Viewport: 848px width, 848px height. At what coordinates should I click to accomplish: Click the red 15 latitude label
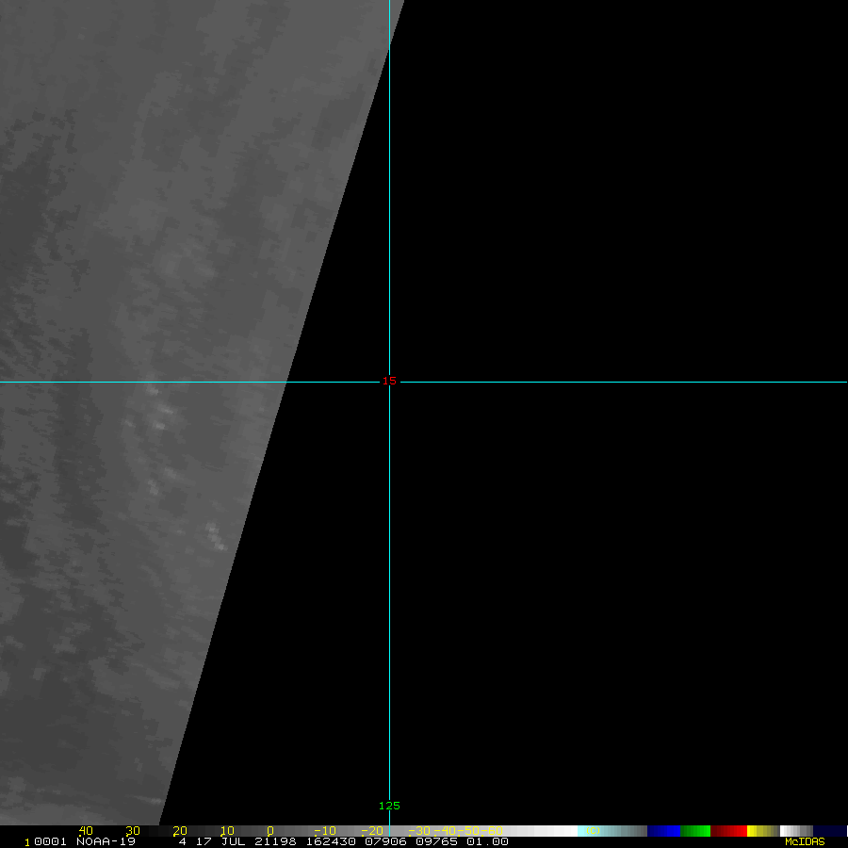[389, 381]
